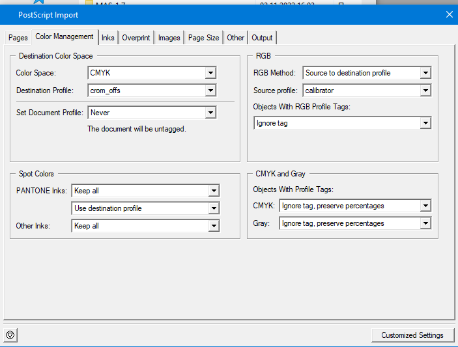Click the Customized Settings button
Screen dimensions: 458x347
click(x=412, y=335)
